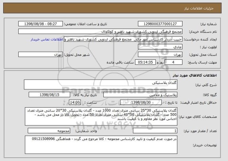This screenshot has height=161, width=228.
Task: Click the section heading اطلاعات کالاهای مورد نیاز
Action: coord(195,75)
